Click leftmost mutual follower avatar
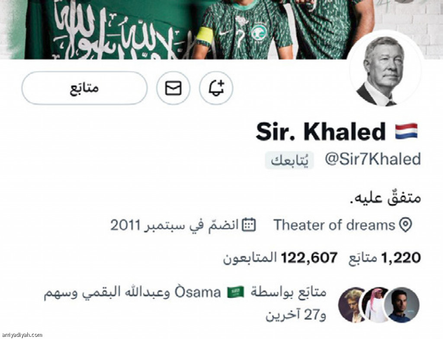 coord(351,305)
